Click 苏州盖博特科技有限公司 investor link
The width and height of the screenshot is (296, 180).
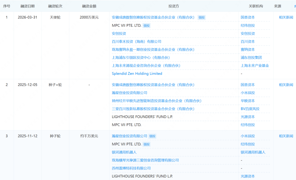pos(131,168)
